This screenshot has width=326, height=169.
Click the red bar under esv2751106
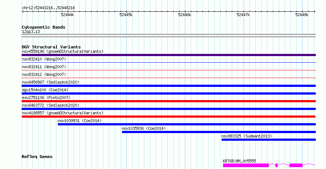coord(168,101)
